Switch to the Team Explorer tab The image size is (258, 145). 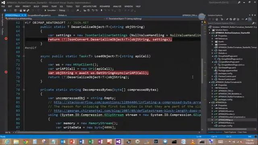230,132
